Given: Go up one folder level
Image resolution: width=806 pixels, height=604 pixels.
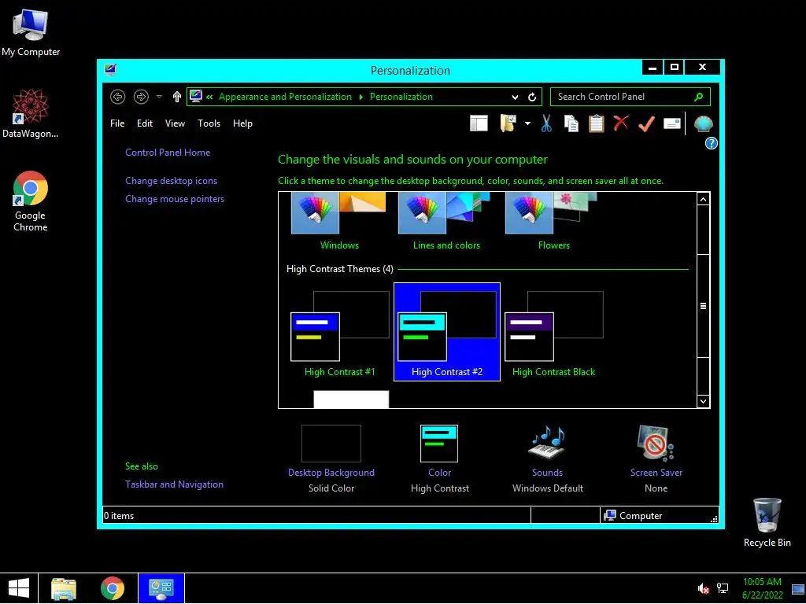Looking at the screenshot, I should point(177,97).
